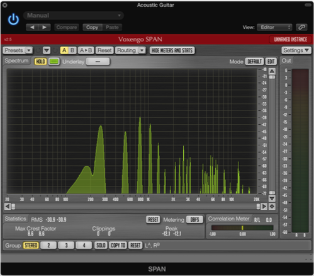The width and height of the screenshot is (314, 276).
Task: Click the frequency scroll right arrow
Action: pyautogui.click(x=264, y=207)
